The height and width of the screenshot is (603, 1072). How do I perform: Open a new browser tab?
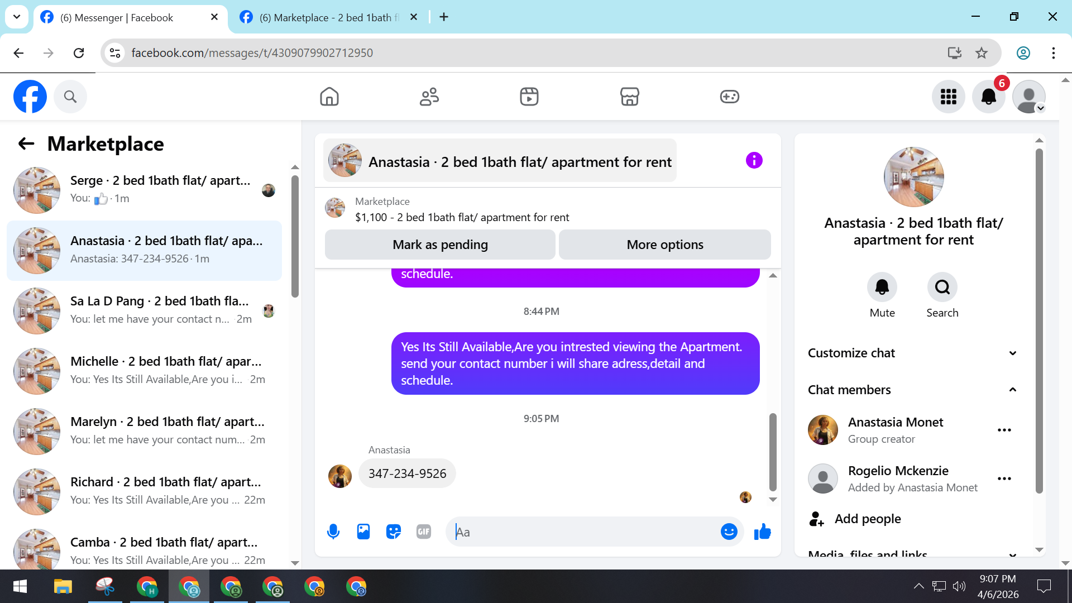[x=444, y=17]
